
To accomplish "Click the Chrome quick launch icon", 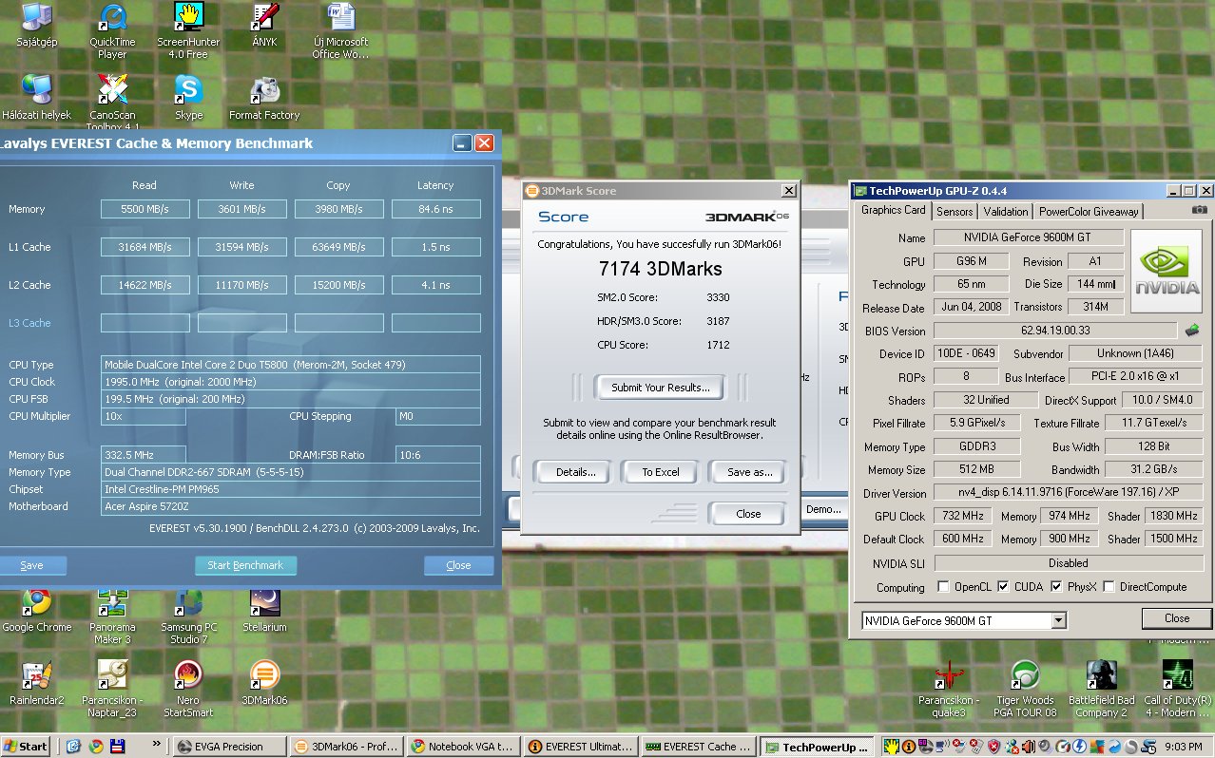I will coord(95,747).
